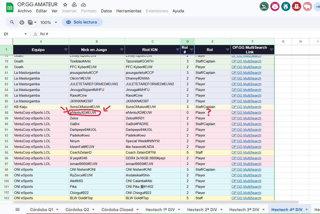Open OP.GG MultiSearch link for CoachZelainD row
The height and width of the screenshot is (214, 320).
coord(246,152)
